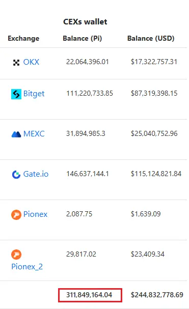
Task: Visit the Gate.io wallet link
Action: [x=36, y=174]
